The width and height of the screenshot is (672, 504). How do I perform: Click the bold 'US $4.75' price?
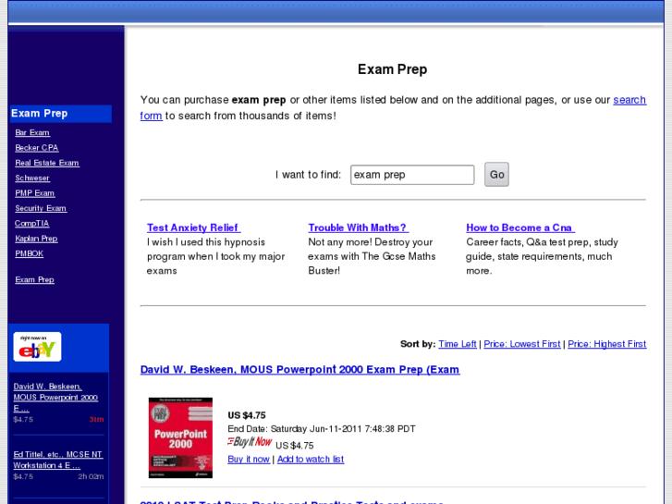247,415
